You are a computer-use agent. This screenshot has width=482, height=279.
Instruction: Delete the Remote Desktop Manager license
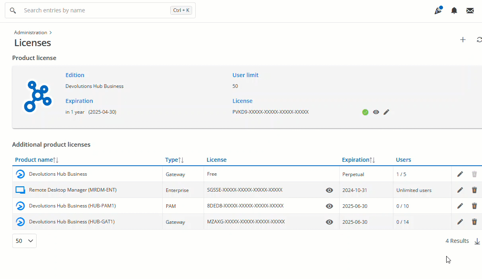click(x=474, y=190)
